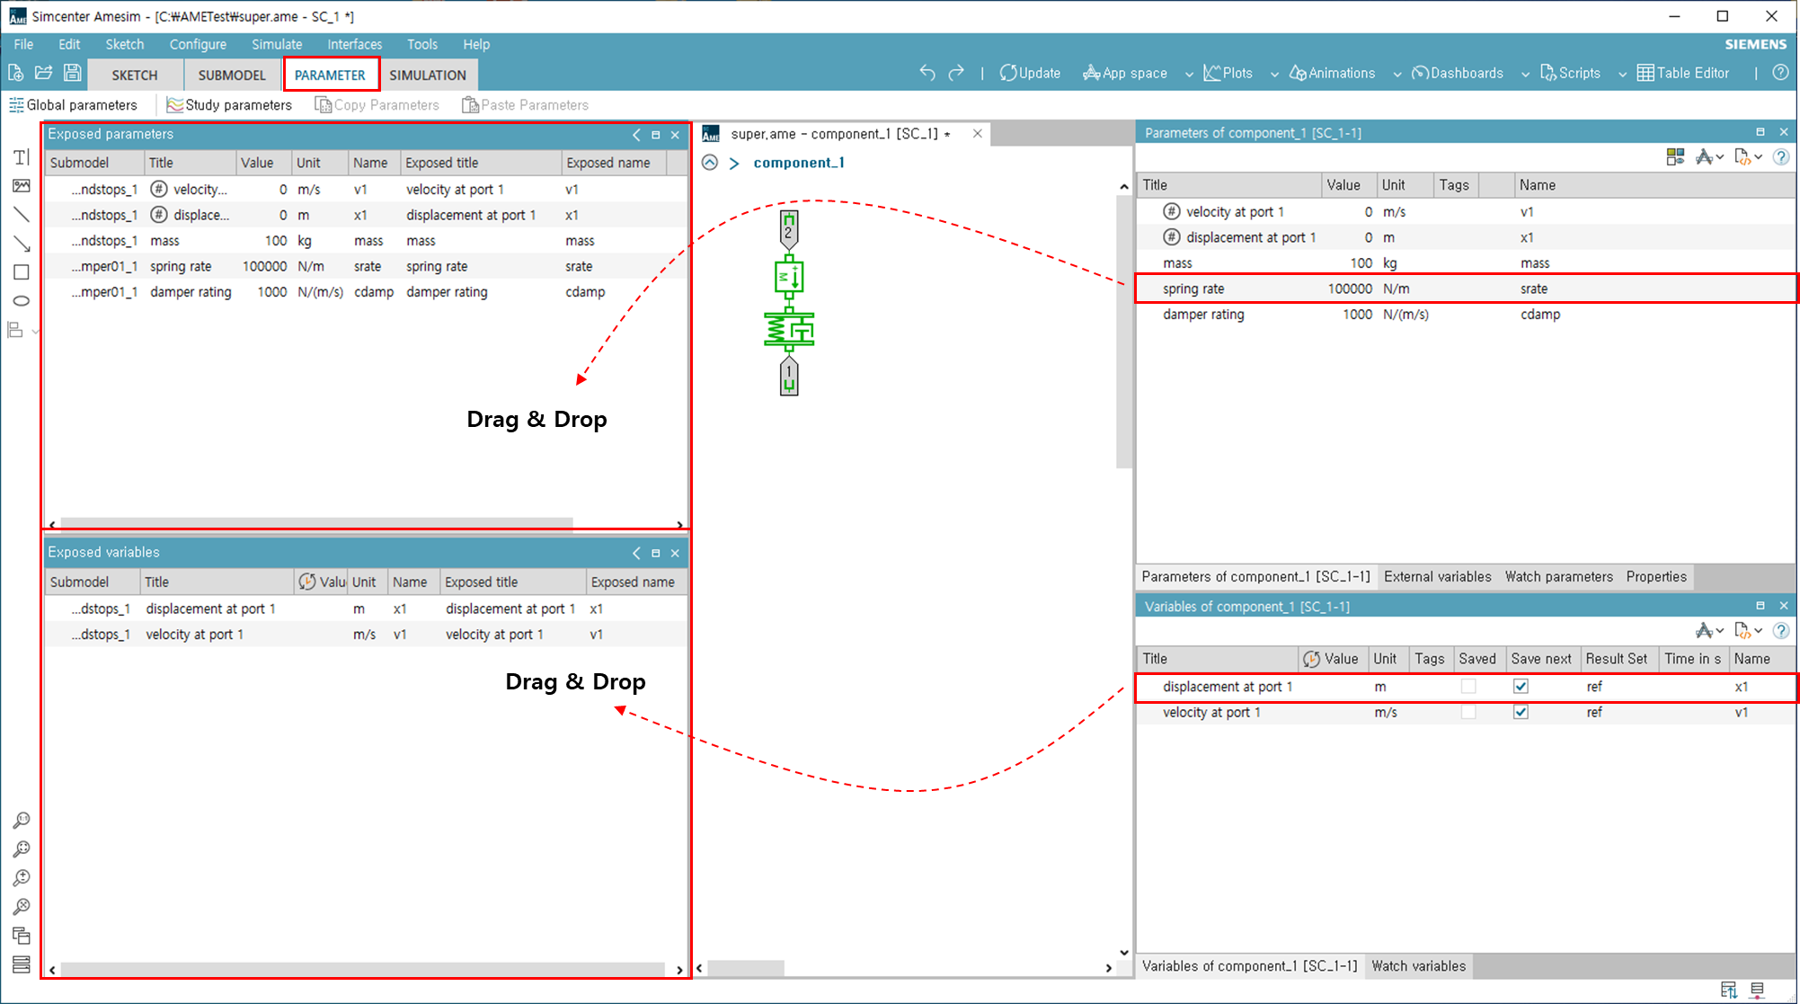The height and width of the screenshot is (1004, 1800).
Task: Select the Insert image tool
Action: 22,186
